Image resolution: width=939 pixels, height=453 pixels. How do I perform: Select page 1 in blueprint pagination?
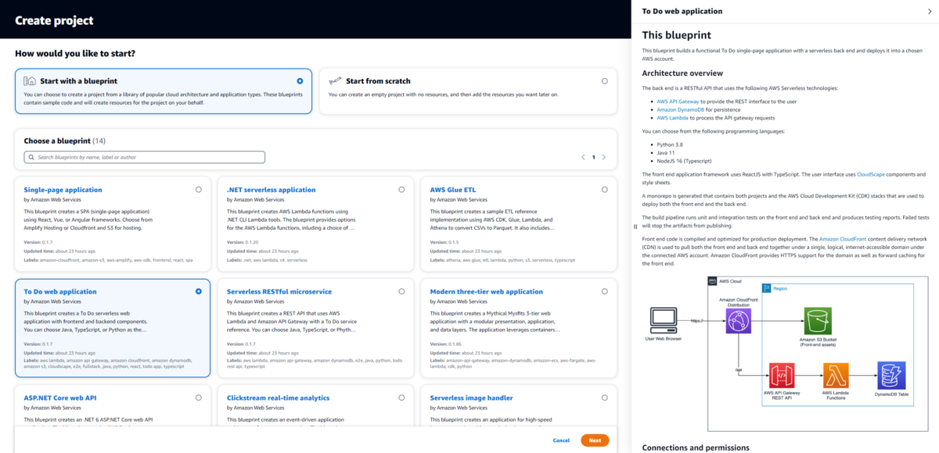click(594, 157)
